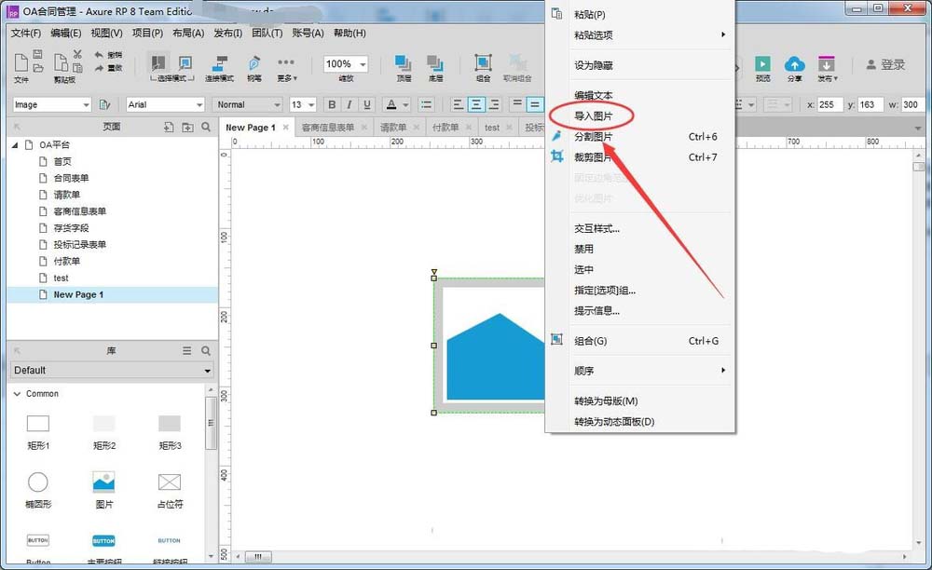Open the 100% zoom dropdown
Screen dimensions: 932x570
(x=344, y=63)
